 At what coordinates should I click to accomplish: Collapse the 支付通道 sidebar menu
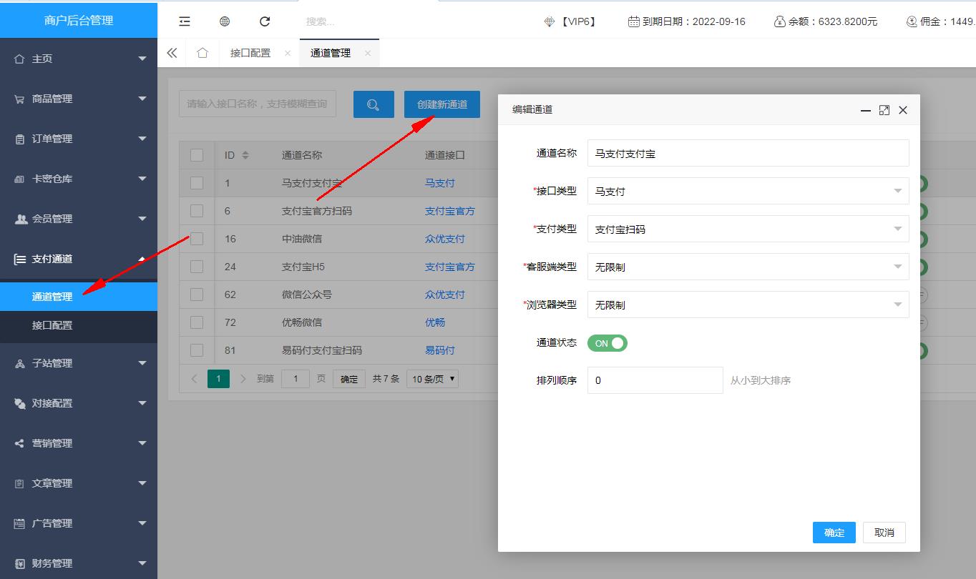[79, 259]
